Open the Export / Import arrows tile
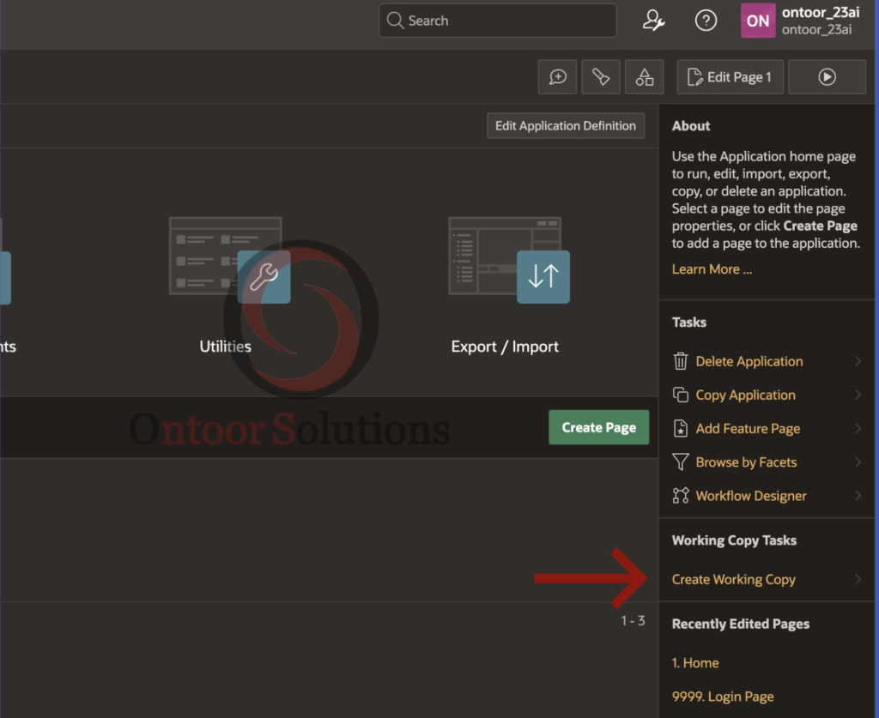This screenshot has height=718, width=879. click(543, 277)
